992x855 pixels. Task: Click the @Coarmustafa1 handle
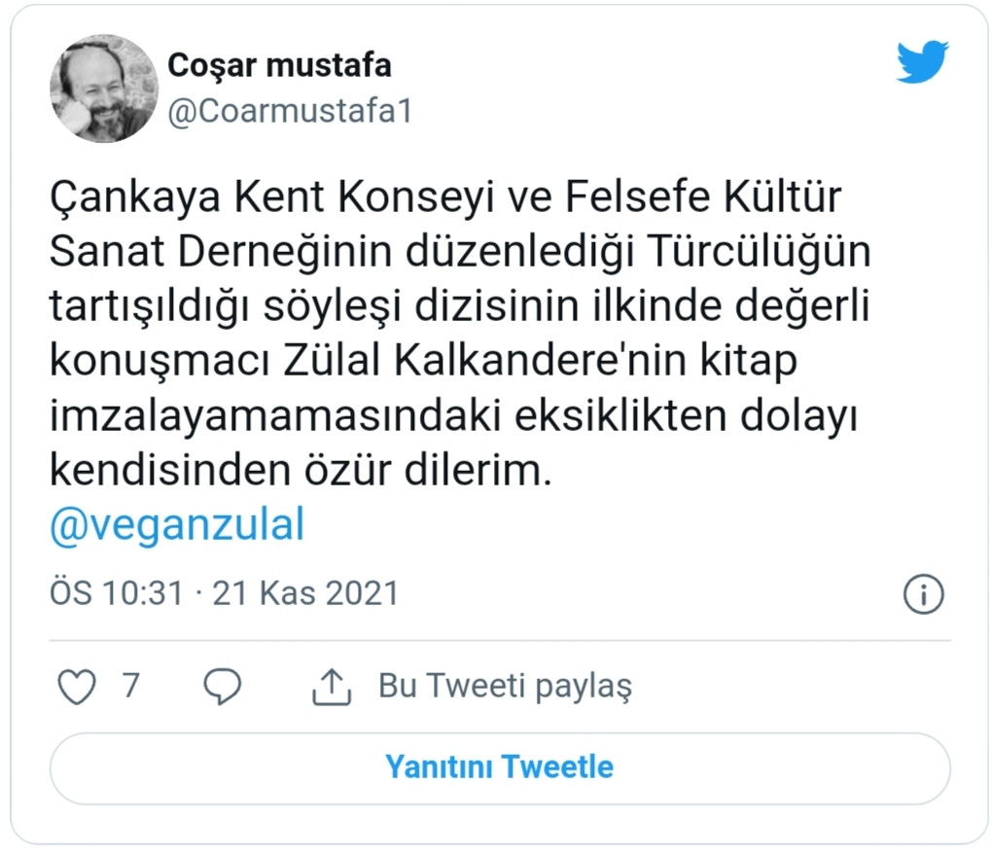point(289,111)
